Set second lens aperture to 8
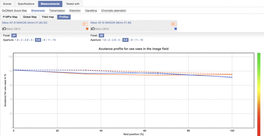264x136 pixels. click(132, 40)
